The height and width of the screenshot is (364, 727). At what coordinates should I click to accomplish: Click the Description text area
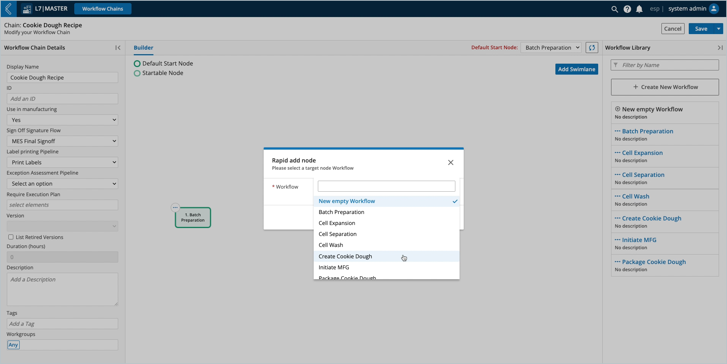[x=62, y=289]
